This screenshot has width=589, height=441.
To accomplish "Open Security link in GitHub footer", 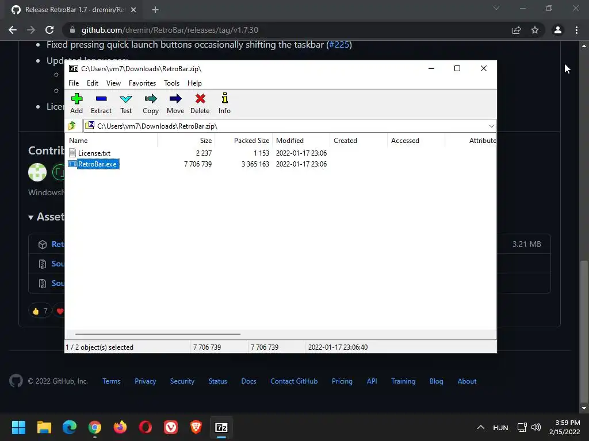I will tap(182, 381).
